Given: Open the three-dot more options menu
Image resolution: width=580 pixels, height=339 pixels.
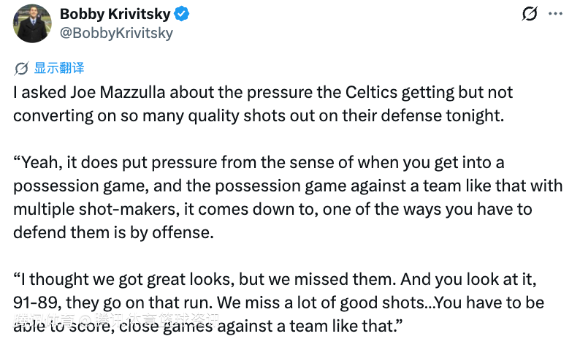Looking at the screenshot, I should coord(556,14).
